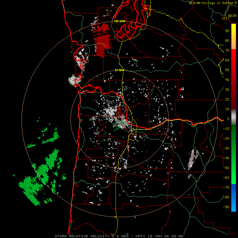Click the 50 value on velocity scale
The image size is (238, 238).
227,70
